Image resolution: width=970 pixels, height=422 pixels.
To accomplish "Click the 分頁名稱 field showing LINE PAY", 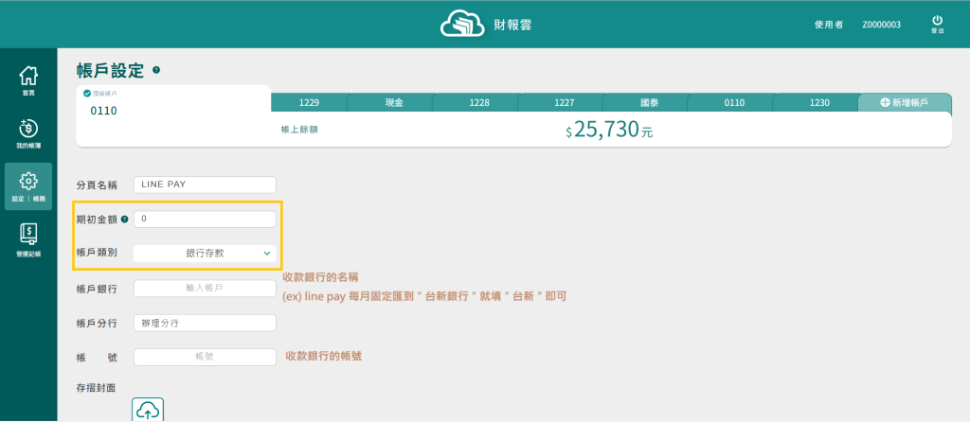I will pyautogui.click(x=205, y=185).
